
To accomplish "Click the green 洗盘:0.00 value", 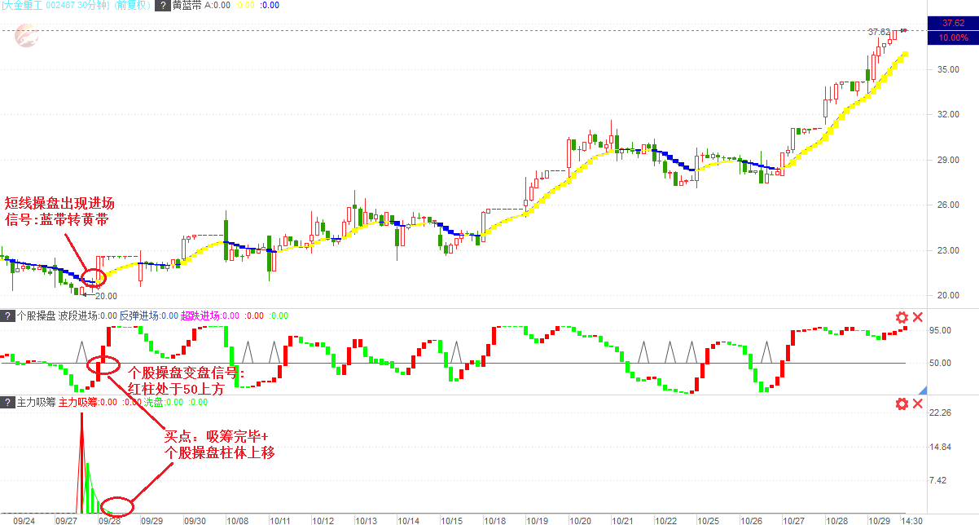I will [x=165, y=402].
